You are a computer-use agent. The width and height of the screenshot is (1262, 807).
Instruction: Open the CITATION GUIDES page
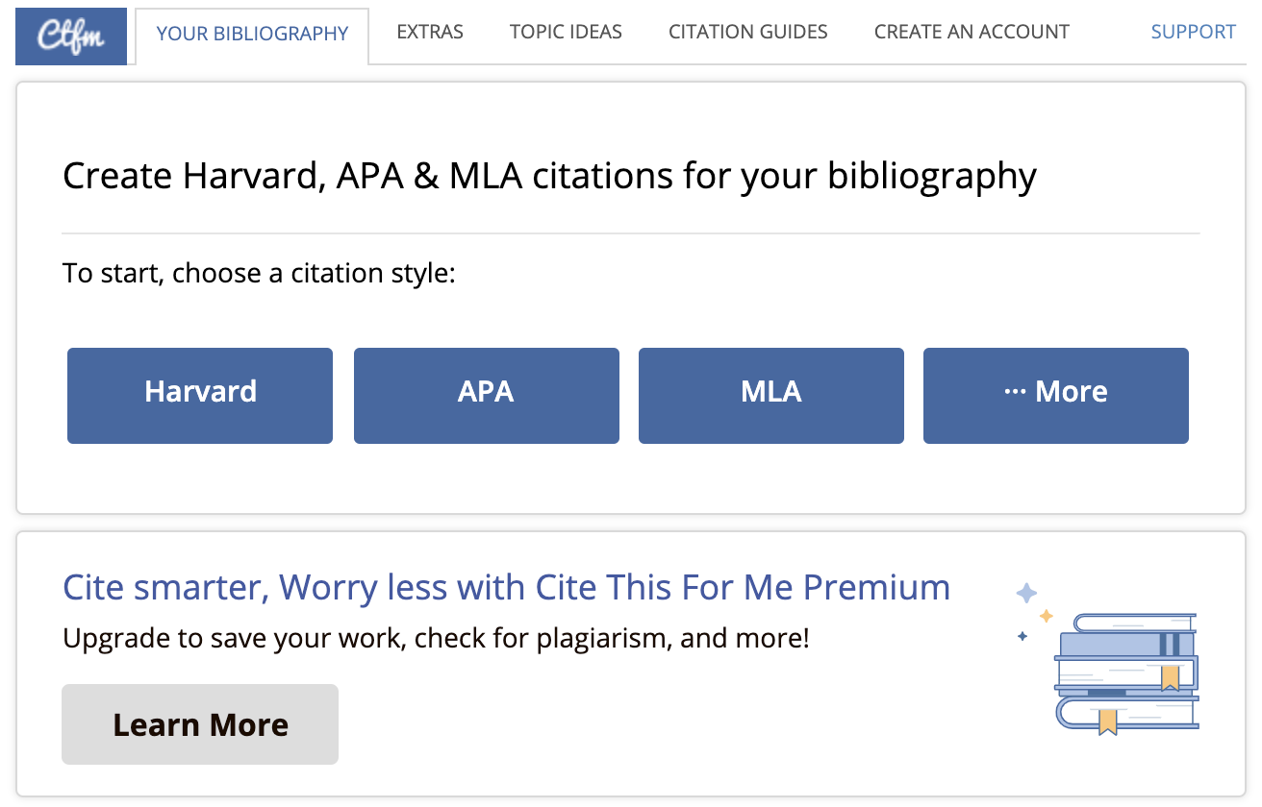pos(747,32)
